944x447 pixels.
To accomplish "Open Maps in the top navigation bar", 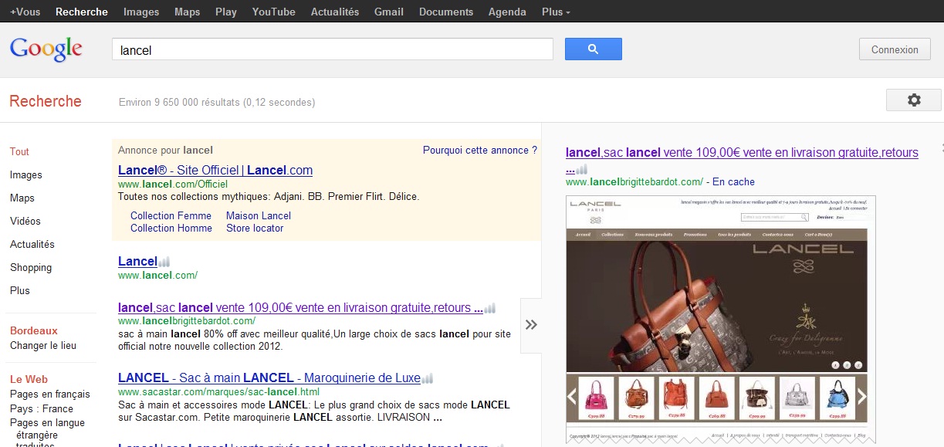I will click(x=187, y=12).
